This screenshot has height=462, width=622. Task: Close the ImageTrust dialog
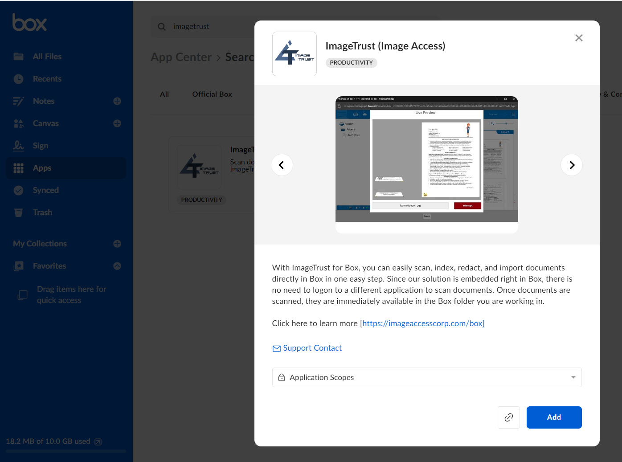pyautogui.click(x=579, y=38)
